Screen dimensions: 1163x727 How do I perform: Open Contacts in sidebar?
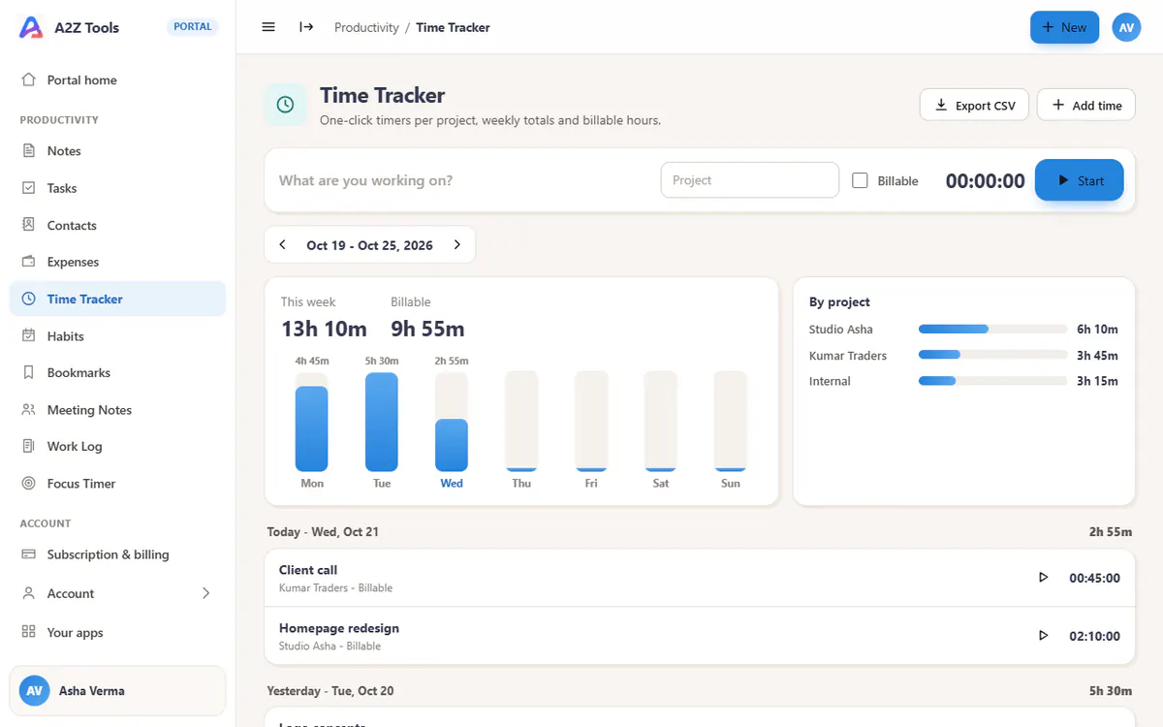(x=117, y=225)
